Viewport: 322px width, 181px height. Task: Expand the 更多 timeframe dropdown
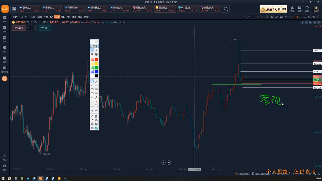[87, 17]
